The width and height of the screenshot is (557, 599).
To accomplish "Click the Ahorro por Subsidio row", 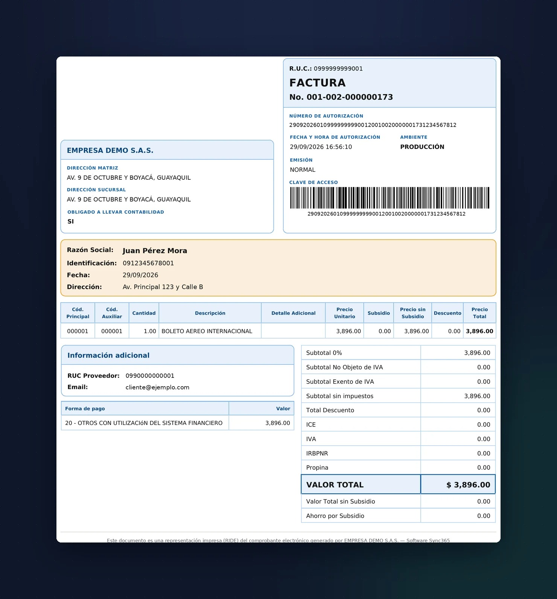I will click(x=398, y=516).
